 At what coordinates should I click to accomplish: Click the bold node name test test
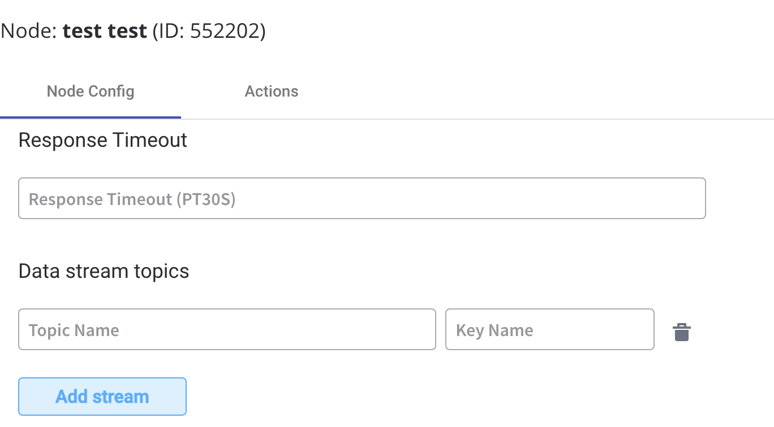105,31
